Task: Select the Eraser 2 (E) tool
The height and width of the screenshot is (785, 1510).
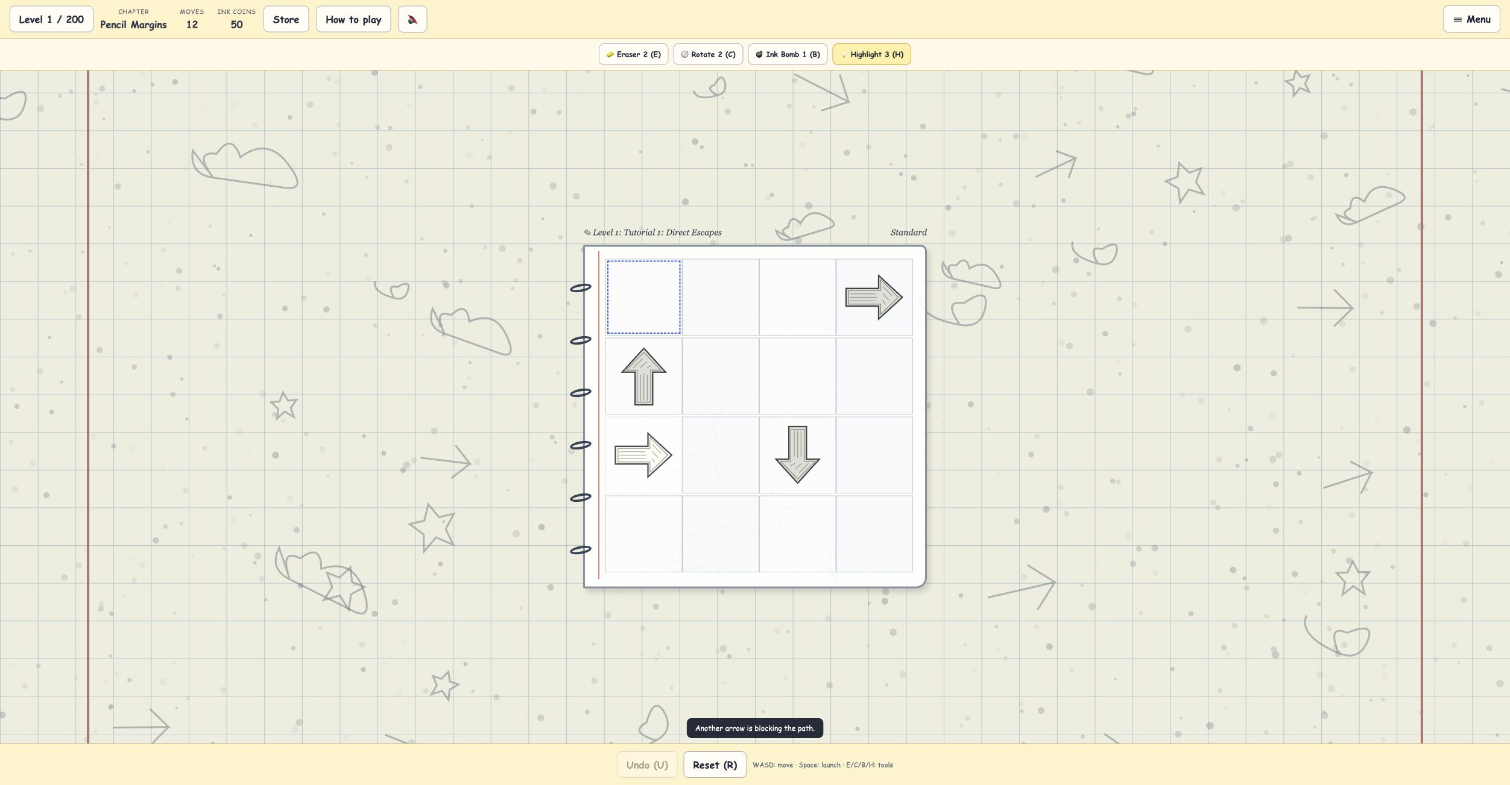Action: click(633, 54)
